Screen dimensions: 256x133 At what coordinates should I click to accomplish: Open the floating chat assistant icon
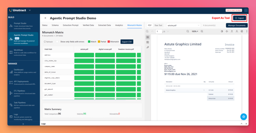point(243,116)
